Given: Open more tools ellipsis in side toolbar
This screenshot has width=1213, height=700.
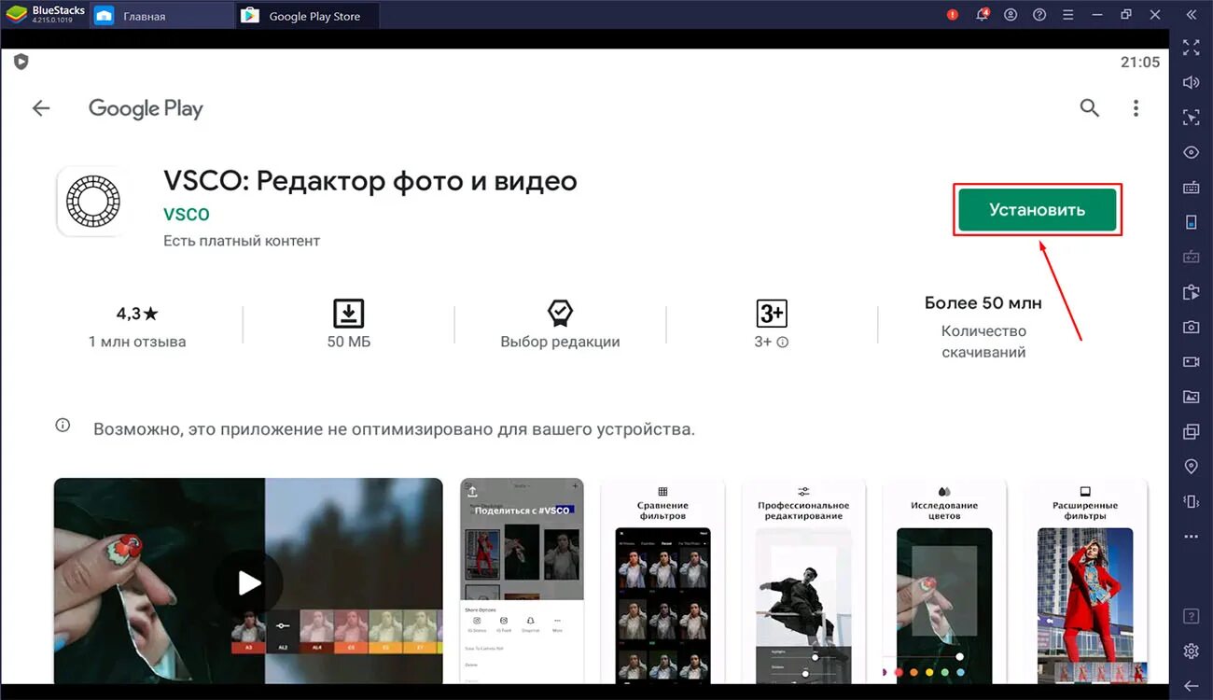Looking at the screenshot, I should (x=1191, y=537).
